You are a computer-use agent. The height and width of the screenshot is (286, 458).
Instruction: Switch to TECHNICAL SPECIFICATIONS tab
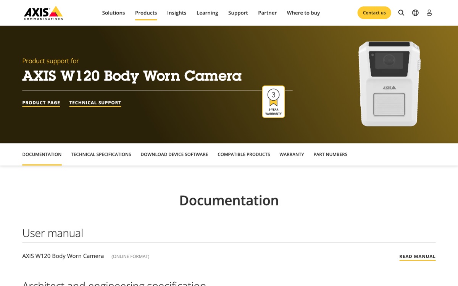[101, 154]
